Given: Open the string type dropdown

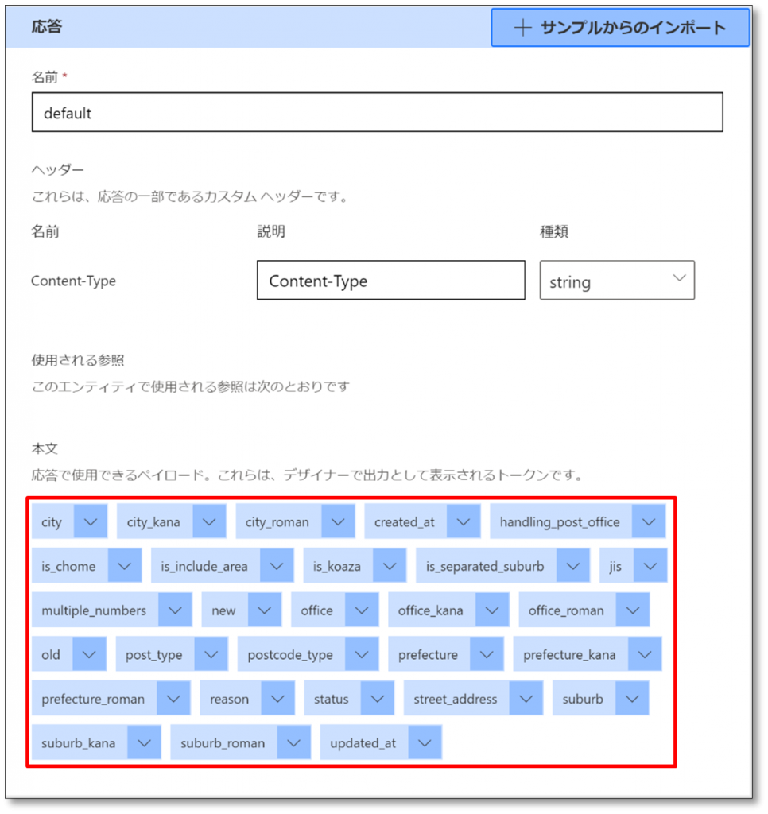Looking at the screenshot, I should (617, 281).
